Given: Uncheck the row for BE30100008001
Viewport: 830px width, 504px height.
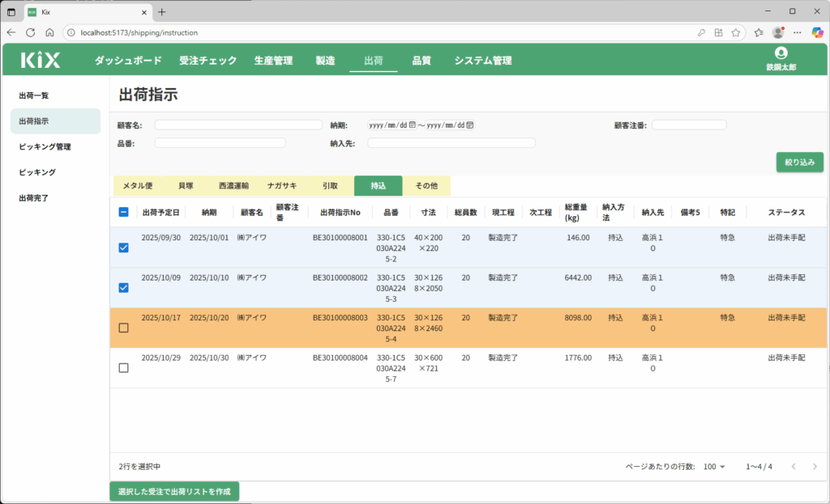Looking at the screenshot, I should [x=123, y=248].
